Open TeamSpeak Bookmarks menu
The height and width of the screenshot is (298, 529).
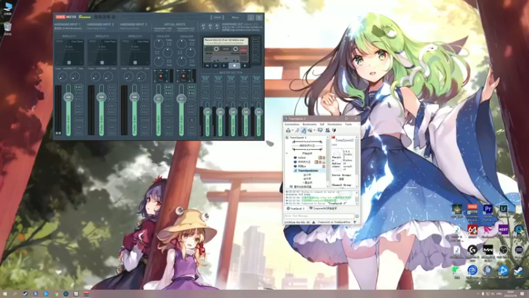pos(309,124)
